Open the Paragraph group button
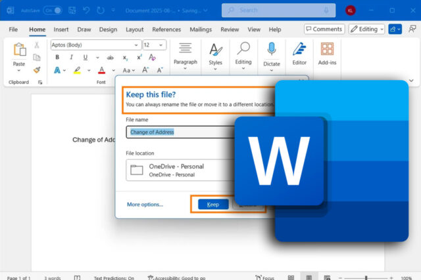 pyautogui.click(x=186, y=56)
